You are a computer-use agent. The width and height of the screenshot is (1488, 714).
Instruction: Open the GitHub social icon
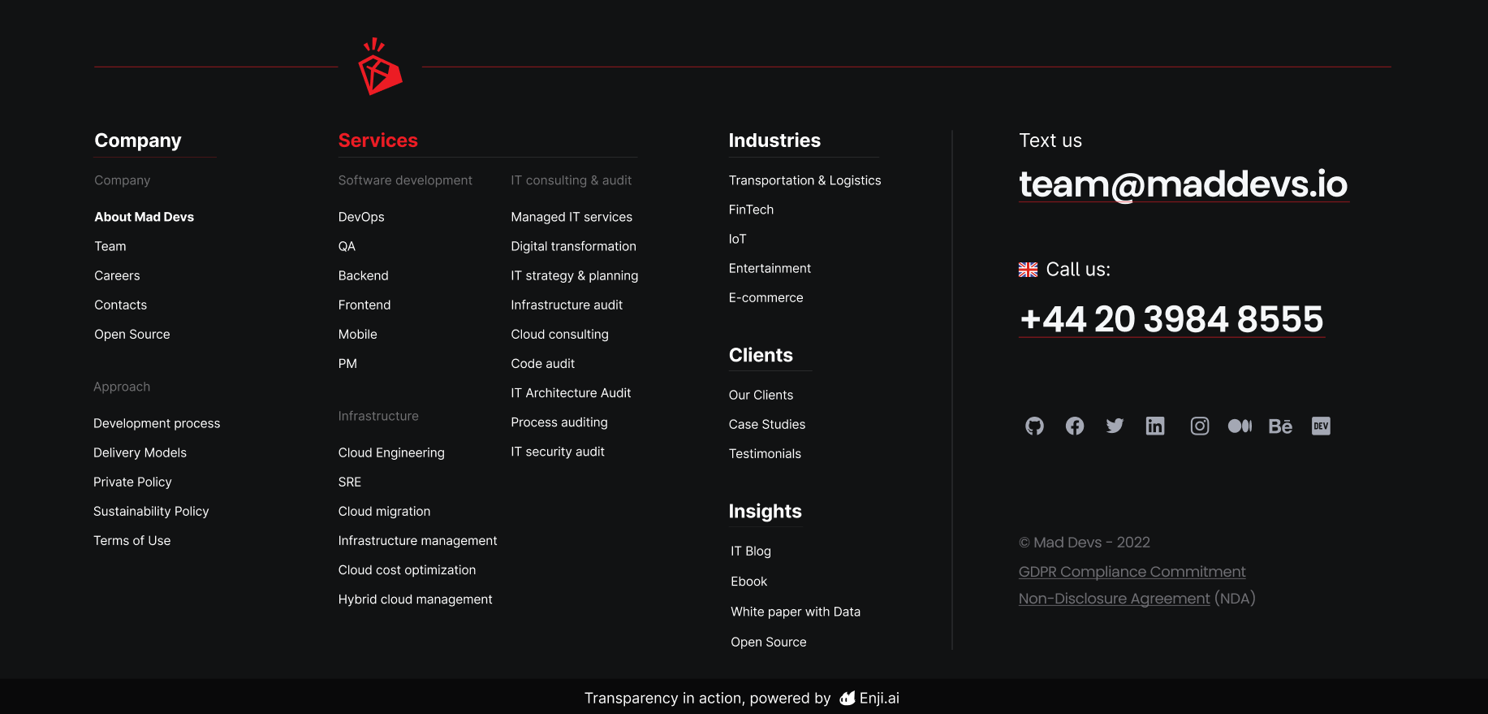pos(1034,426)
